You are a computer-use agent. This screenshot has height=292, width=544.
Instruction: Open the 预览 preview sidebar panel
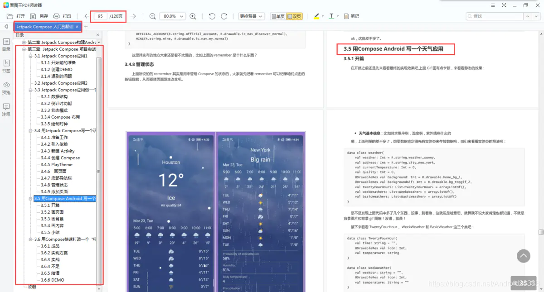6,88
